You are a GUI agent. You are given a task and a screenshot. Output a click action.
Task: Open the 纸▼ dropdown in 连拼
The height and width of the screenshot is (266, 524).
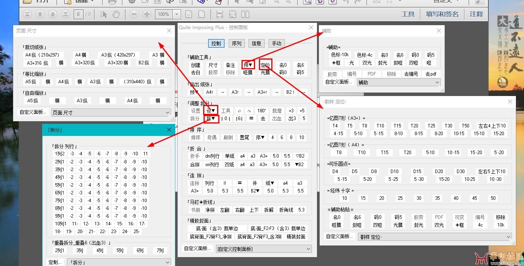pyautogui.click(x=270, y=183)
